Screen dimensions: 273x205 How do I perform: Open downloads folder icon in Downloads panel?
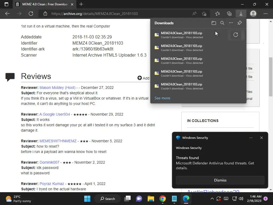coord(214,23)
